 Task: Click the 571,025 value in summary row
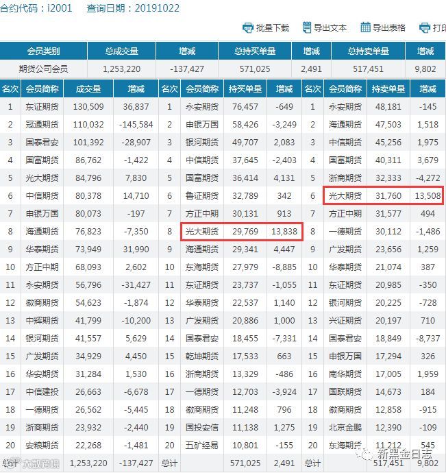[x=255, y=69]
